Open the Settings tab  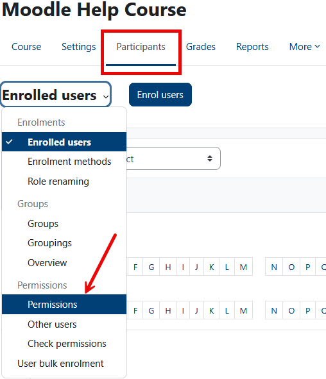[78, 47]
